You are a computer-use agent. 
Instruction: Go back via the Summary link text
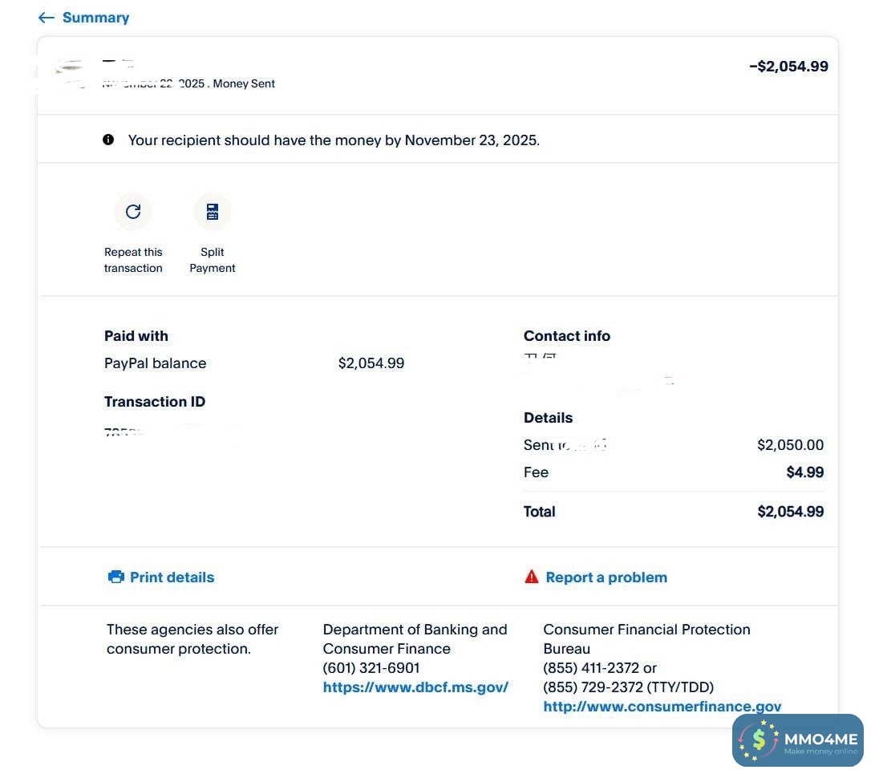tap(95, 18)
